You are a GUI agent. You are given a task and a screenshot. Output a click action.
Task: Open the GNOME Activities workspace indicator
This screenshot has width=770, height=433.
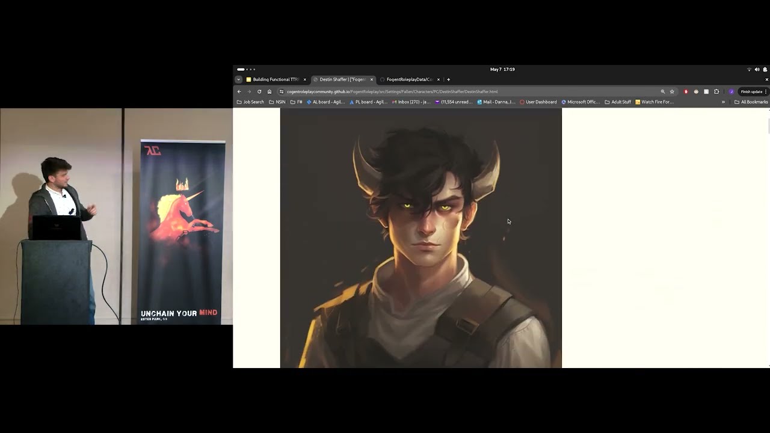click(246, 69)
